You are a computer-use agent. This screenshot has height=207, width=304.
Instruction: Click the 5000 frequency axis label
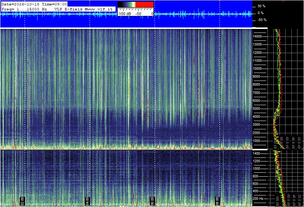coord(256,109)
